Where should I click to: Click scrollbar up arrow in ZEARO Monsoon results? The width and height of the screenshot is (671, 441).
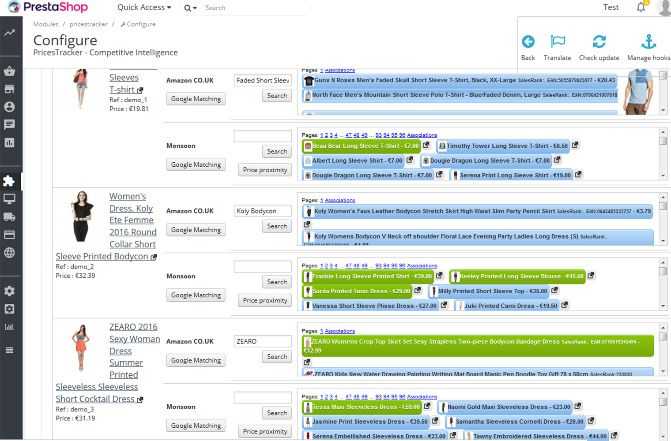click(663, 393)
